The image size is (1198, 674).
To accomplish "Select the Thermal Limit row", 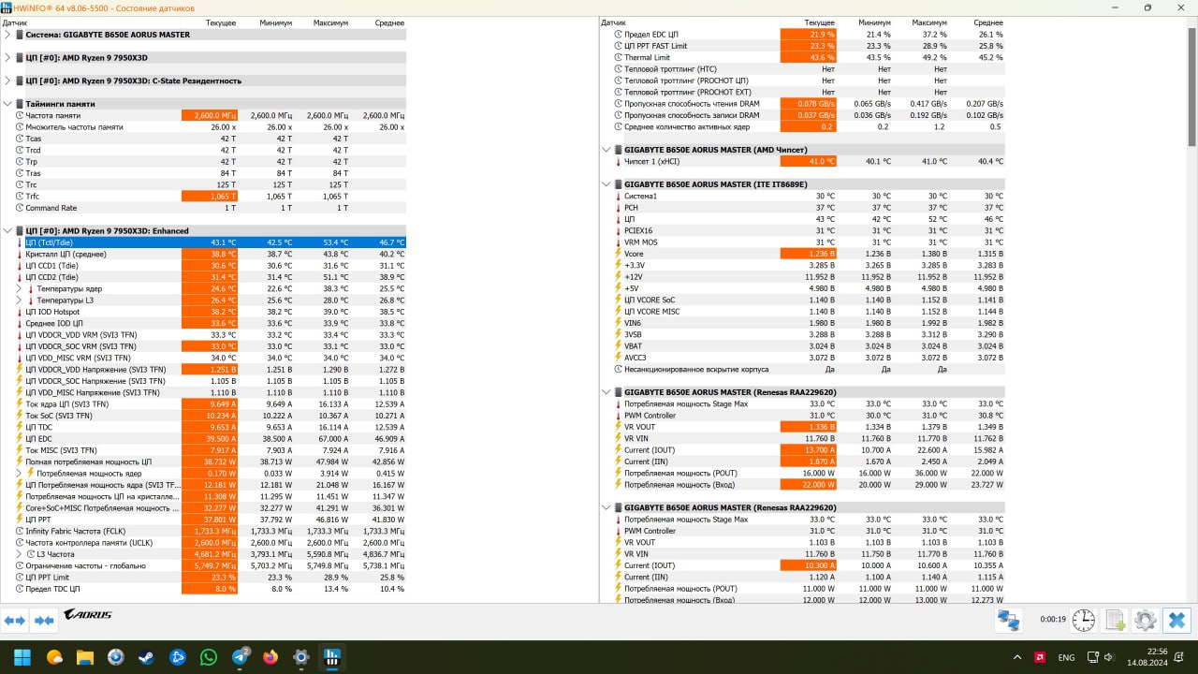I will click(x=803, y=57).
